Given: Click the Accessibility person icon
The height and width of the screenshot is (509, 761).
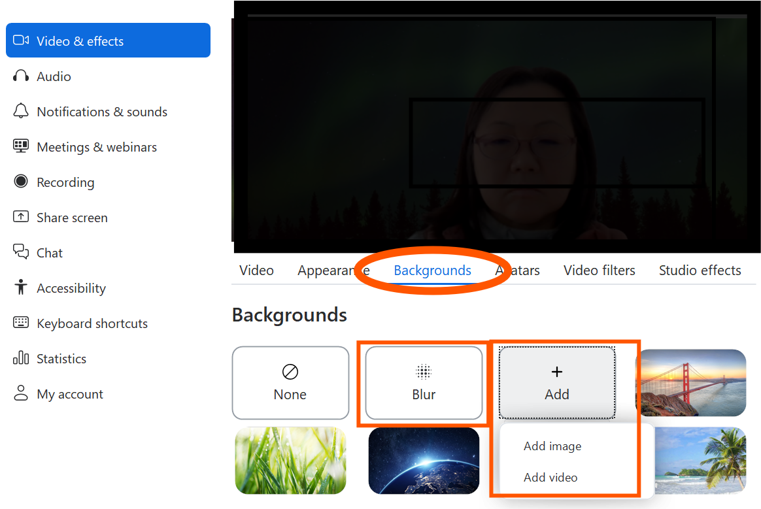Looking at the screenshot, I should pyautogui.click(x=21, y=287).
